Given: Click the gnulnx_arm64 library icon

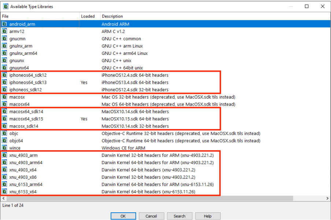Looking at the screenshot, I should (x=4, y=53).
